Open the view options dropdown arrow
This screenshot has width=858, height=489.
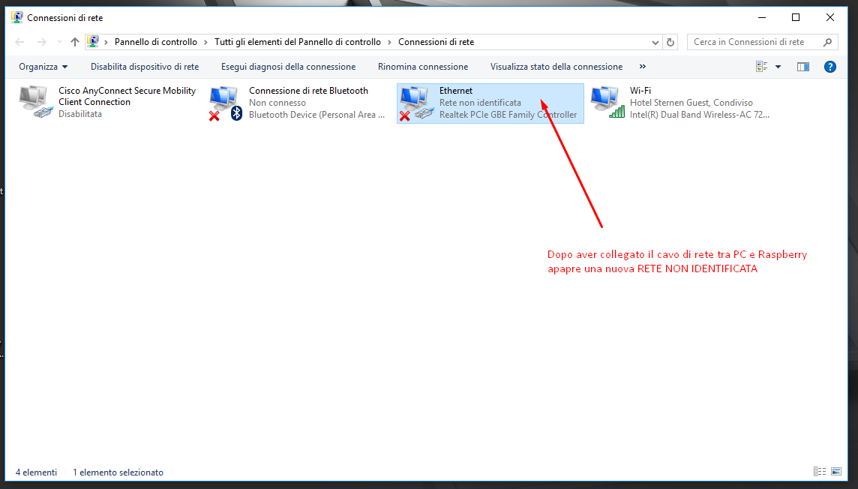point(778,67)
